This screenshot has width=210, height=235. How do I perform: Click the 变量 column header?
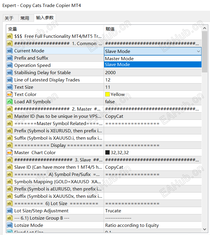(55, 29)
